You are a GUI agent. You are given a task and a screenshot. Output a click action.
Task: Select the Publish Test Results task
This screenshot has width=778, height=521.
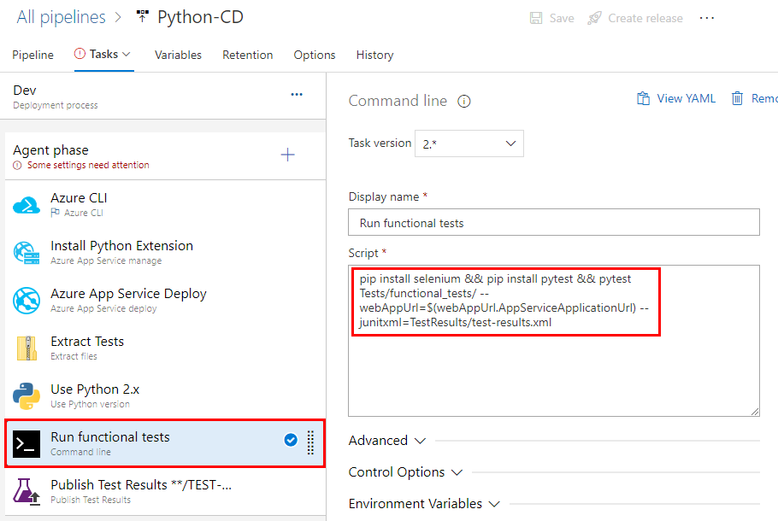point(165,491)
